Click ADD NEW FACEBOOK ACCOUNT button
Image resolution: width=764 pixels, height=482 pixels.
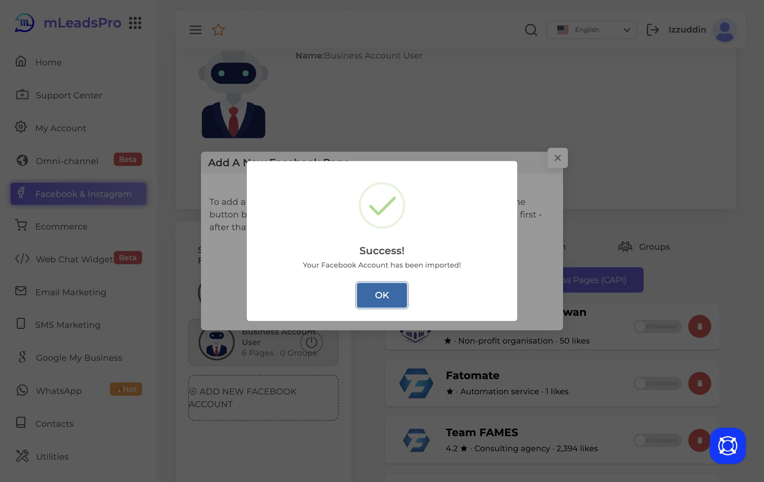click(x=263, y=397)
